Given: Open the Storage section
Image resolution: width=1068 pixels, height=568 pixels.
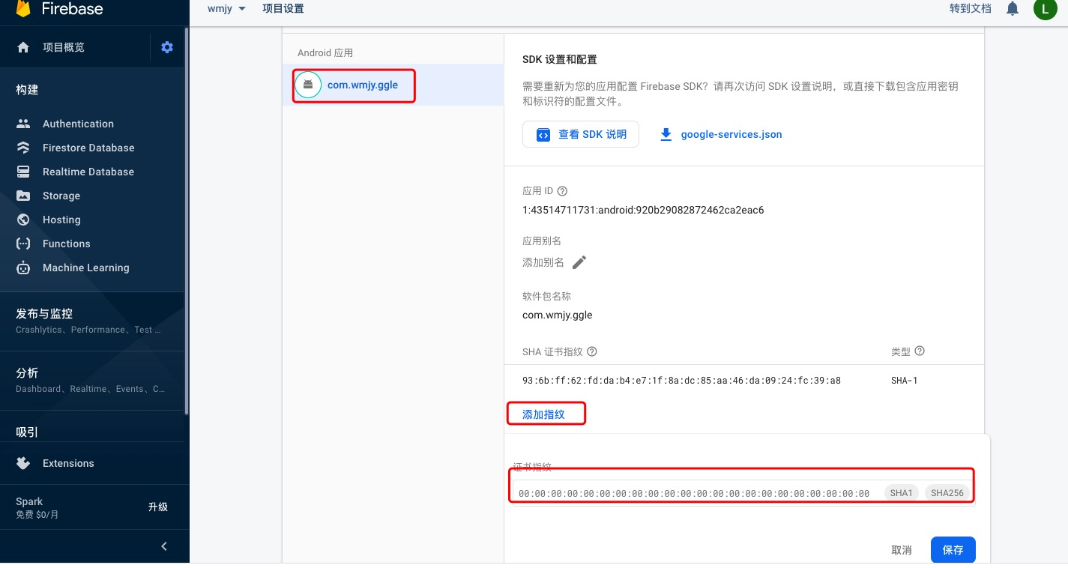Looking at the screenshot, I should pos(61,196).
